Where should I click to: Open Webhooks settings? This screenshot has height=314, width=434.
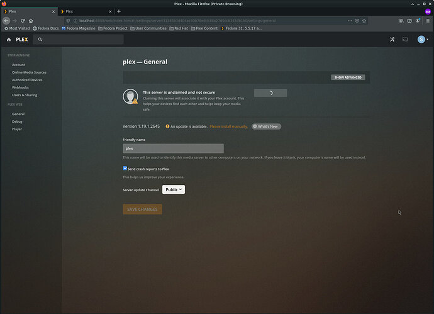[20, 87]
